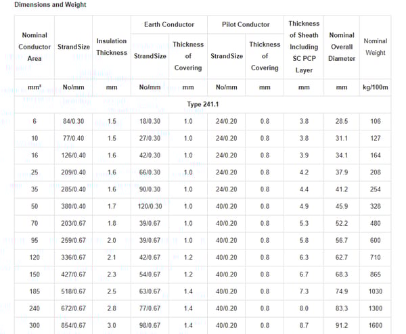
Task: Select the 'kg/100m' unit cell
Action: (376, 87)
